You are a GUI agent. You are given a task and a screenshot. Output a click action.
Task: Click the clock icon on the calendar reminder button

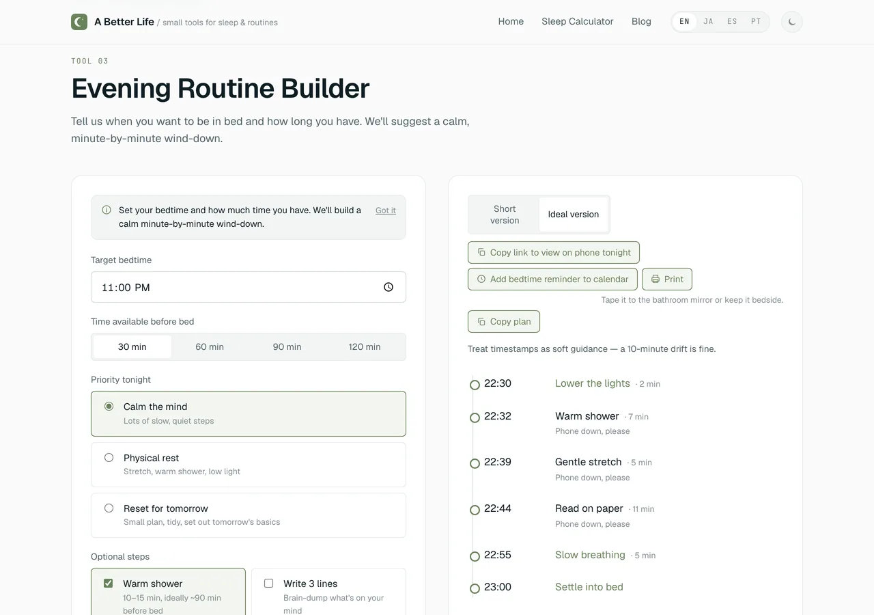pyautogui.click(x=481, y=279)
